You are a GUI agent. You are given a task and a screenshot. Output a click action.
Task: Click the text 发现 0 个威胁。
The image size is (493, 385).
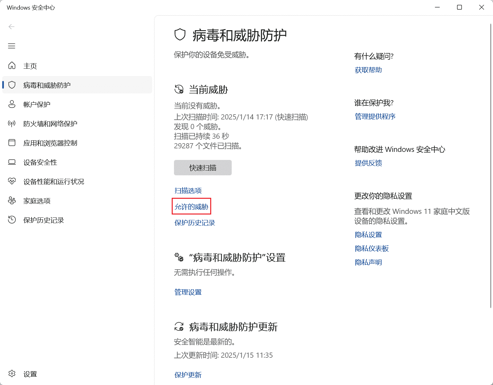coord(198,127)
